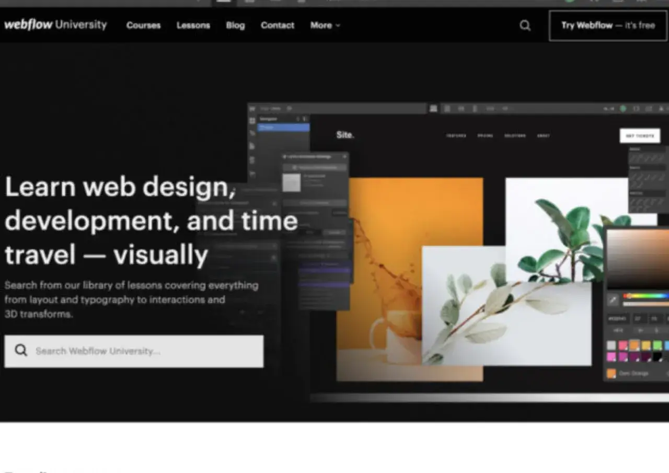This screenshot has height=473, width=669.
Task: Click the hex color value field
Action: point(618,318)
